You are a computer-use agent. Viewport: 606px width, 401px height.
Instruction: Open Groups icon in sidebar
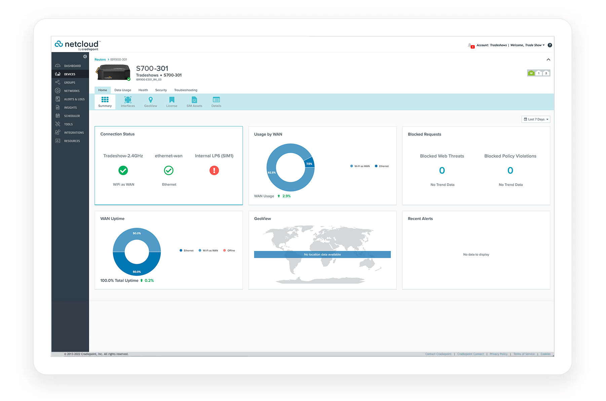coord(58,82)
